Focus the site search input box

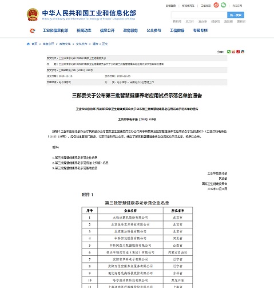click(x=199, y=15)
